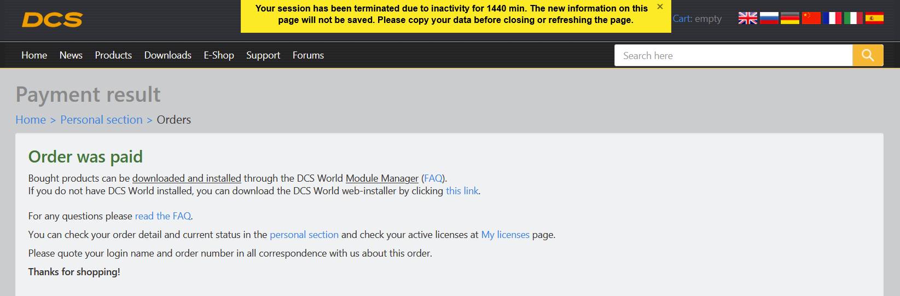Open the My licenses link
The width and height of the screenshot is (900, 296).
505,235
